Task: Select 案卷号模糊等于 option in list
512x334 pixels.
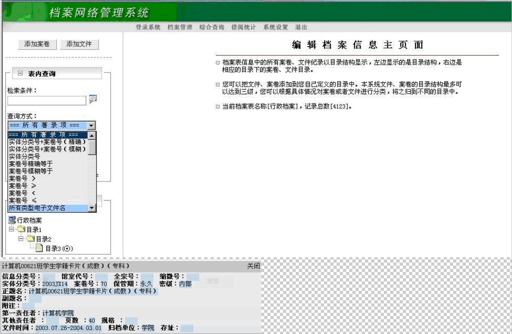Action: click(x=31, y=171)
